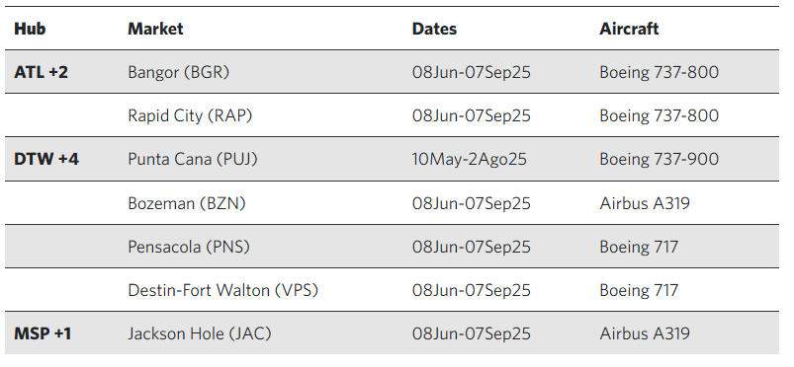Click the Rapid City (RAP) market cell
Screen dimensions: 794x367
point(190,115)
